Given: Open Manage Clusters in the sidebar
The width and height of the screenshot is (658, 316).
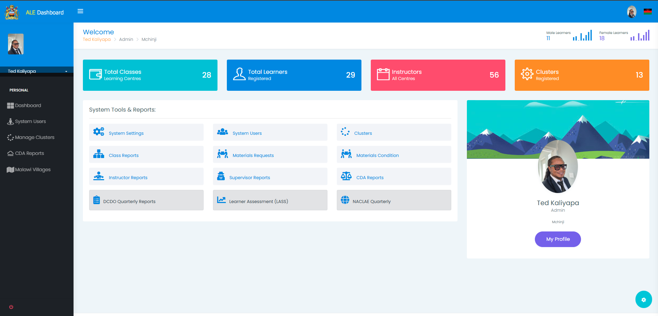Looking at the screenshot, I should (34, 138).
